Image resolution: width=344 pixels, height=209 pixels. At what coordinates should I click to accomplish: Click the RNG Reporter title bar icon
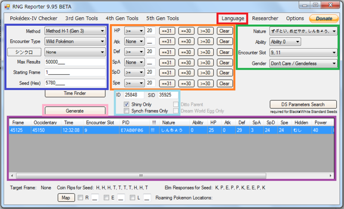click(7, 7)
